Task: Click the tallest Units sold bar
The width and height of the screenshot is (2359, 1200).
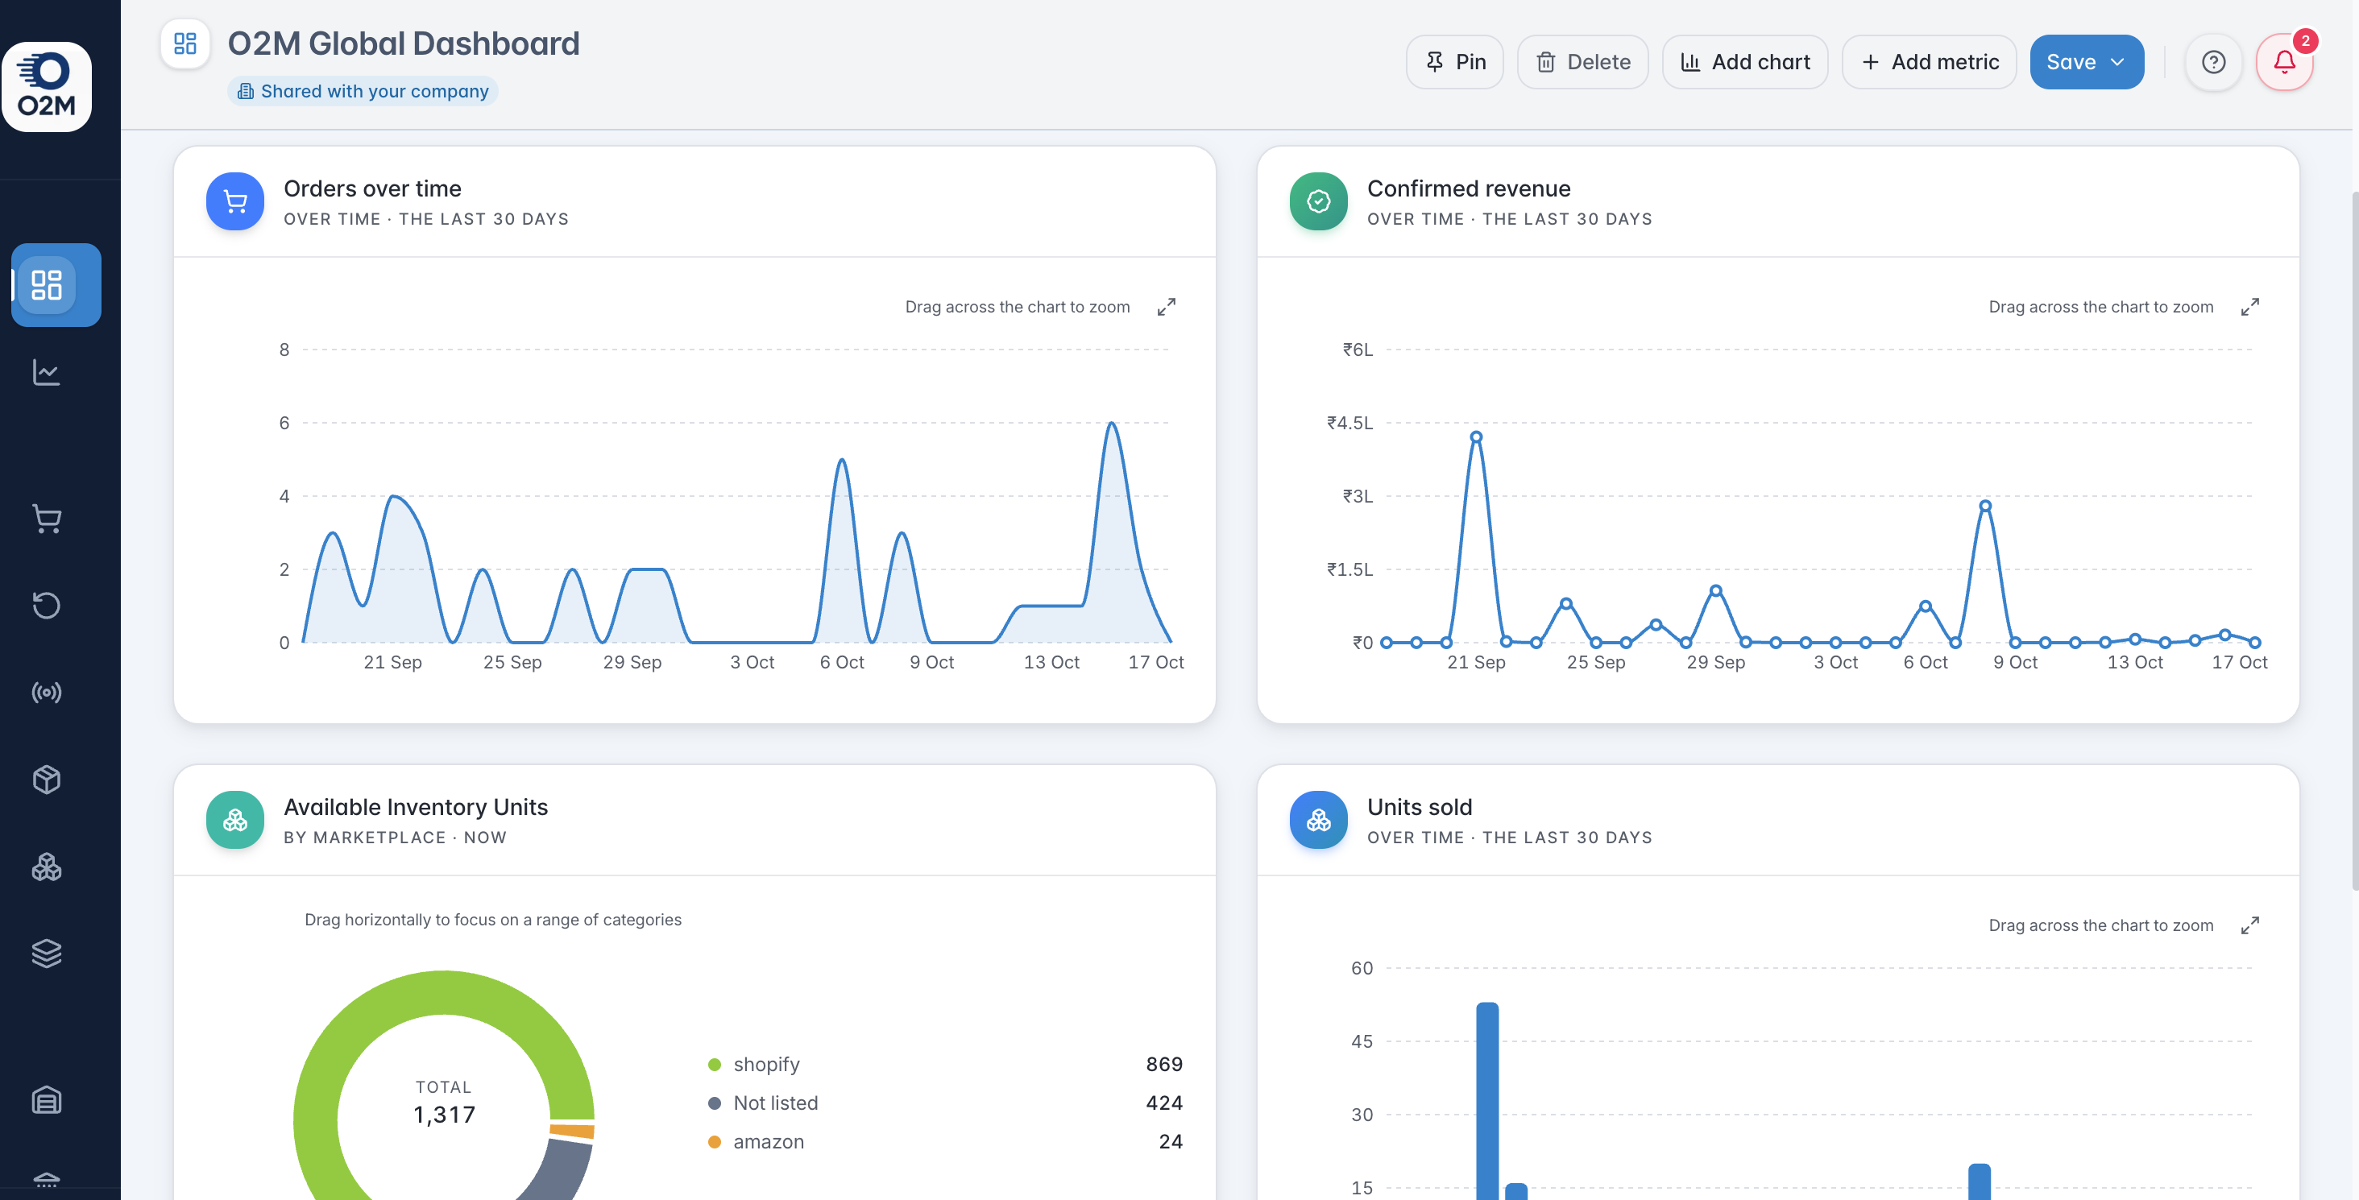Action: click(x=1487, y=1101)
